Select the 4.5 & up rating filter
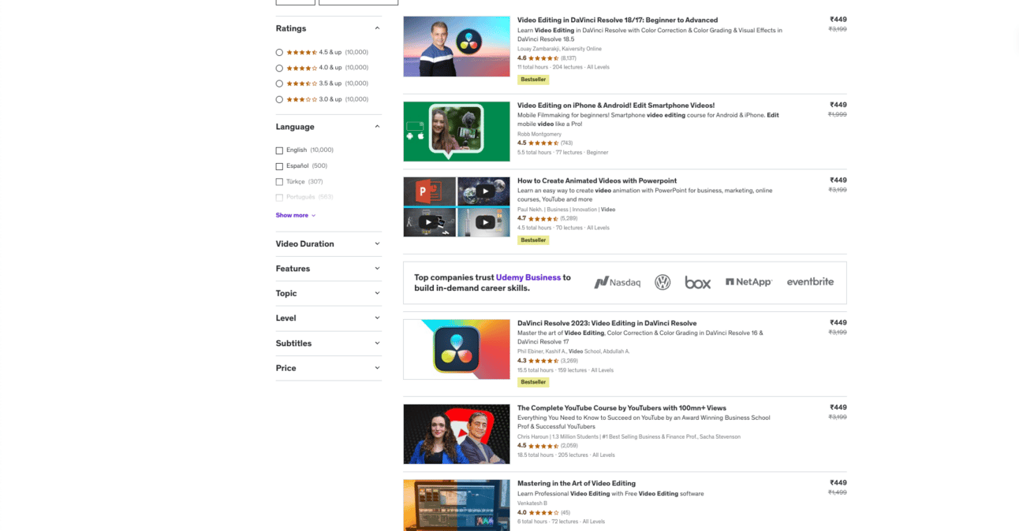Viewport: 1019px width, 531px height. (279, 52)
